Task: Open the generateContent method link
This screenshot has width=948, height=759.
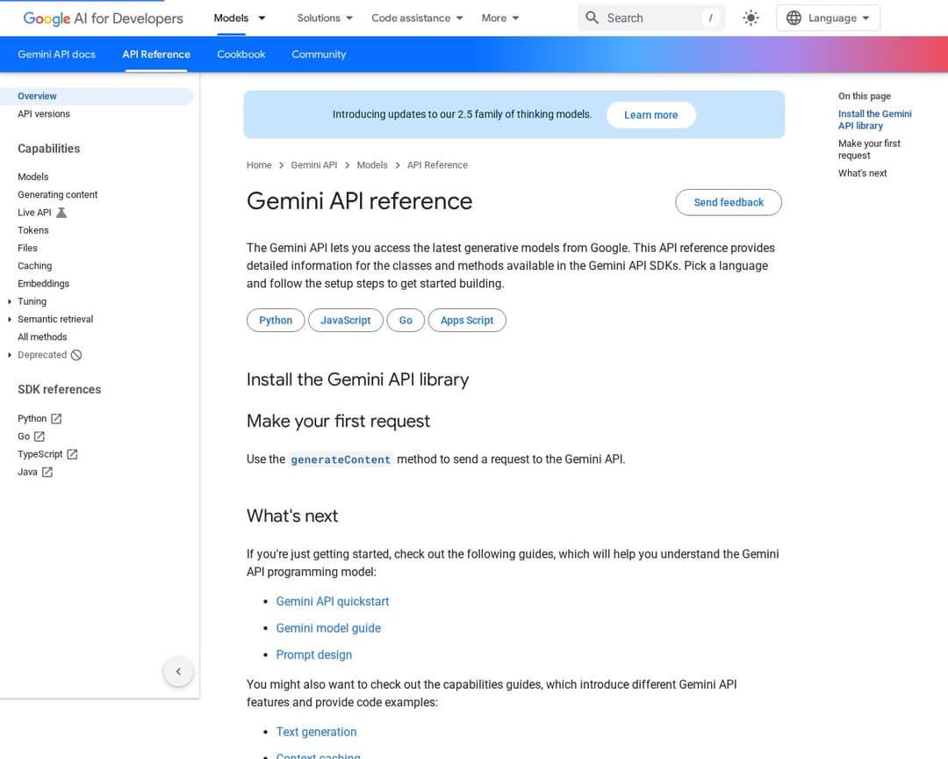Action: pos(341,459)
